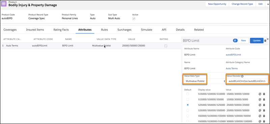Toggle the Active checkbox
This screenshot has height=124, width=270.
coord(134,19)
